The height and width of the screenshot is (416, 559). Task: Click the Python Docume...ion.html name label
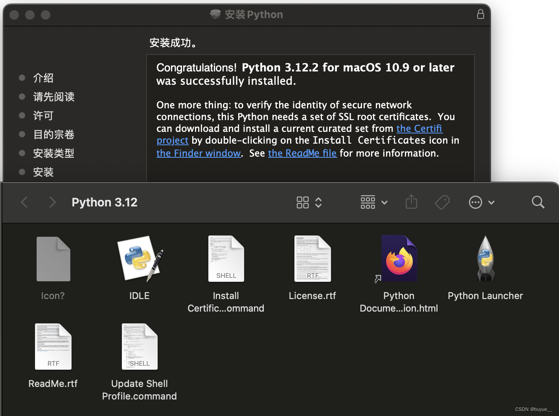click(399, 302)
